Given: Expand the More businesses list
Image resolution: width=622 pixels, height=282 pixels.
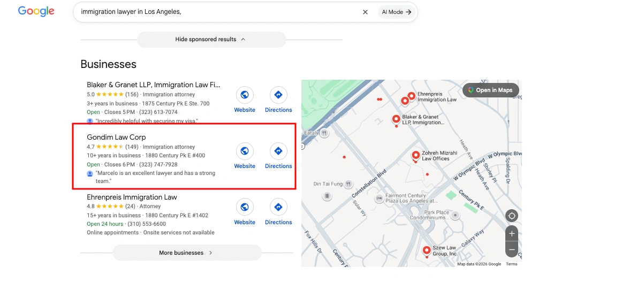Looking at the screenshot, I should pos(187,253).
